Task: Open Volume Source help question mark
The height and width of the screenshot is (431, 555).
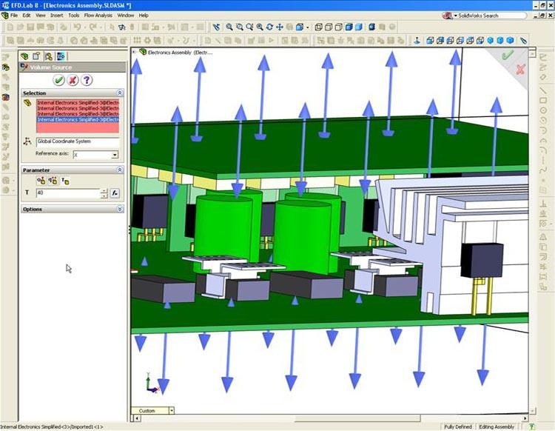Action: pos(87,80)
